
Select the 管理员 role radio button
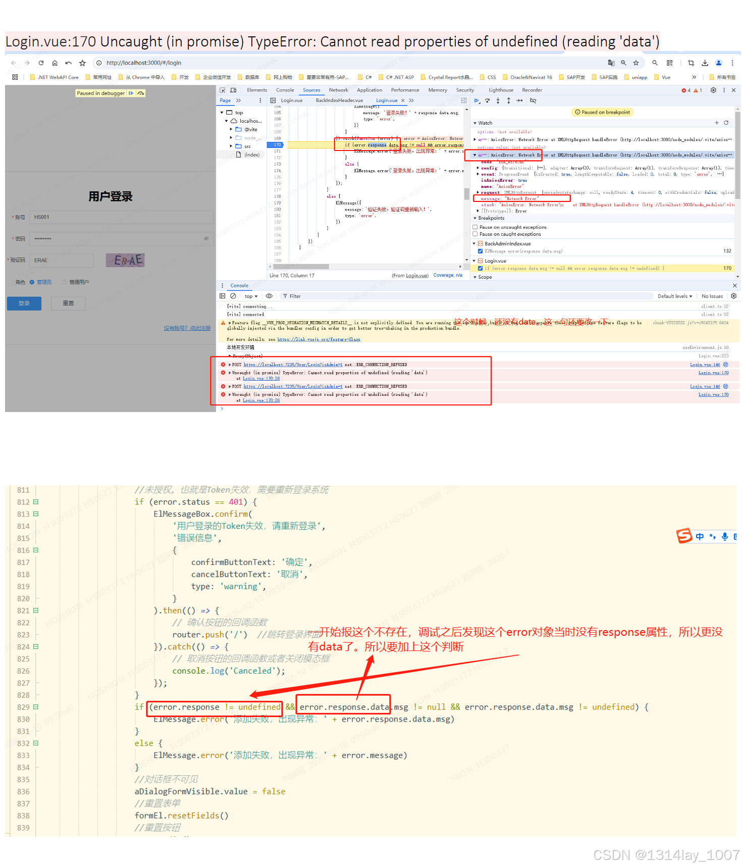(32, 282)
